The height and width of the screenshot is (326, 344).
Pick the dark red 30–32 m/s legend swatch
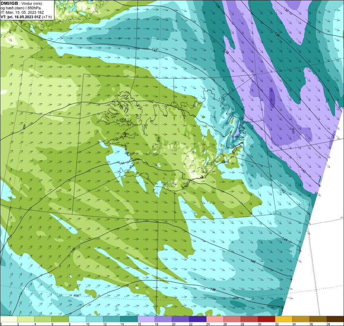[x=266, y=319]
